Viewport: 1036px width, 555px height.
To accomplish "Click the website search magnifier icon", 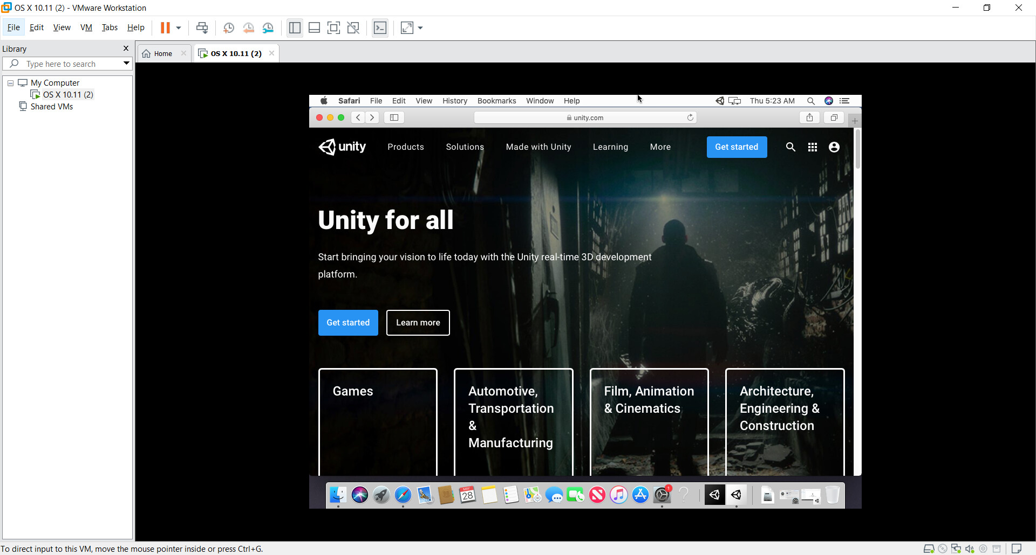I will (790, 147).
